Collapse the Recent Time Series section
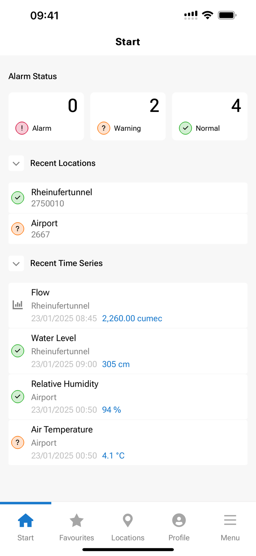Screen dimensions: 256x556 (16, 264)
